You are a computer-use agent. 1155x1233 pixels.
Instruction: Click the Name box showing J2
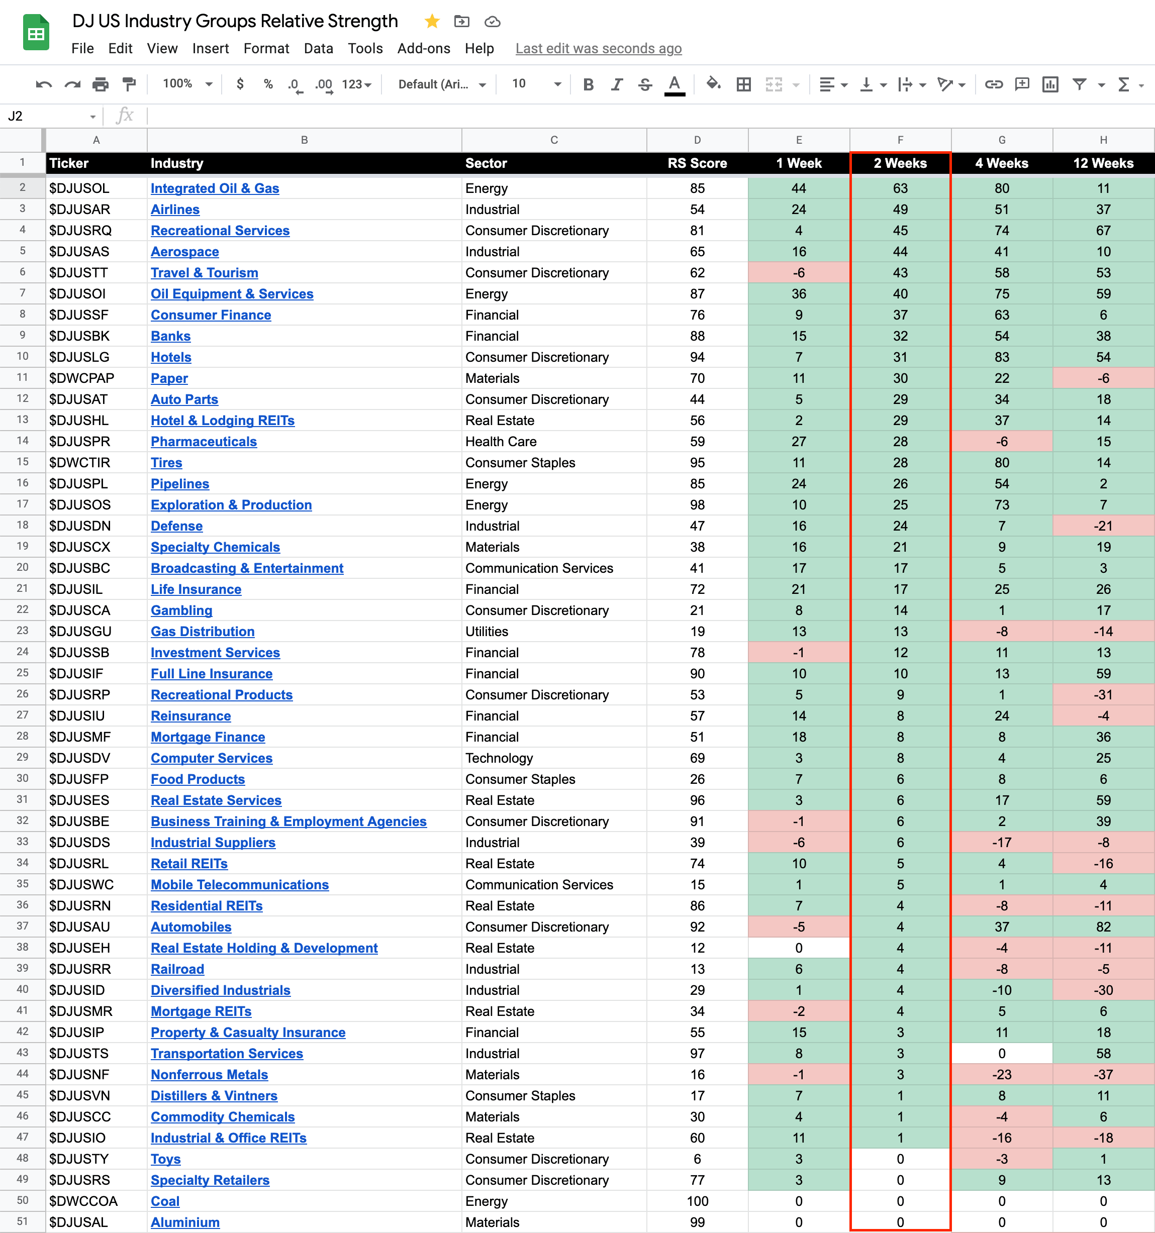(x=50, y=116)
